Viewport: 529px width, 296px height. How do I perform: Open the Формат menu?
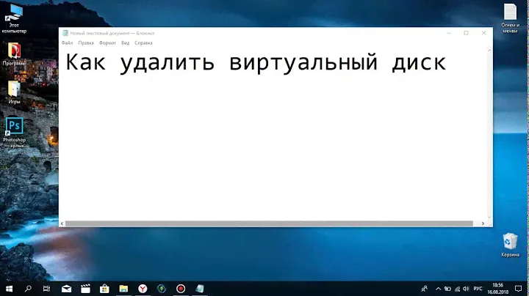(x=107, y=43)
